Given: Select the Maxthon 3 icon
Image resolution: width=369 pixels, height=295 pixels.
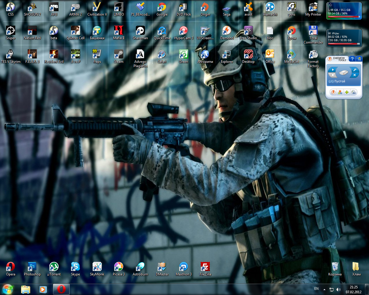Looking at the screenshot, I should coord(184,269).
